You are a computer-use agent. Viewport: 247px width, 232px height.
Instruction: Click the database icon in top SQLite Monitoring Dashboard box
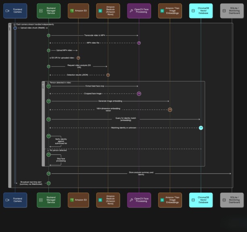click(x=224, y=11)
